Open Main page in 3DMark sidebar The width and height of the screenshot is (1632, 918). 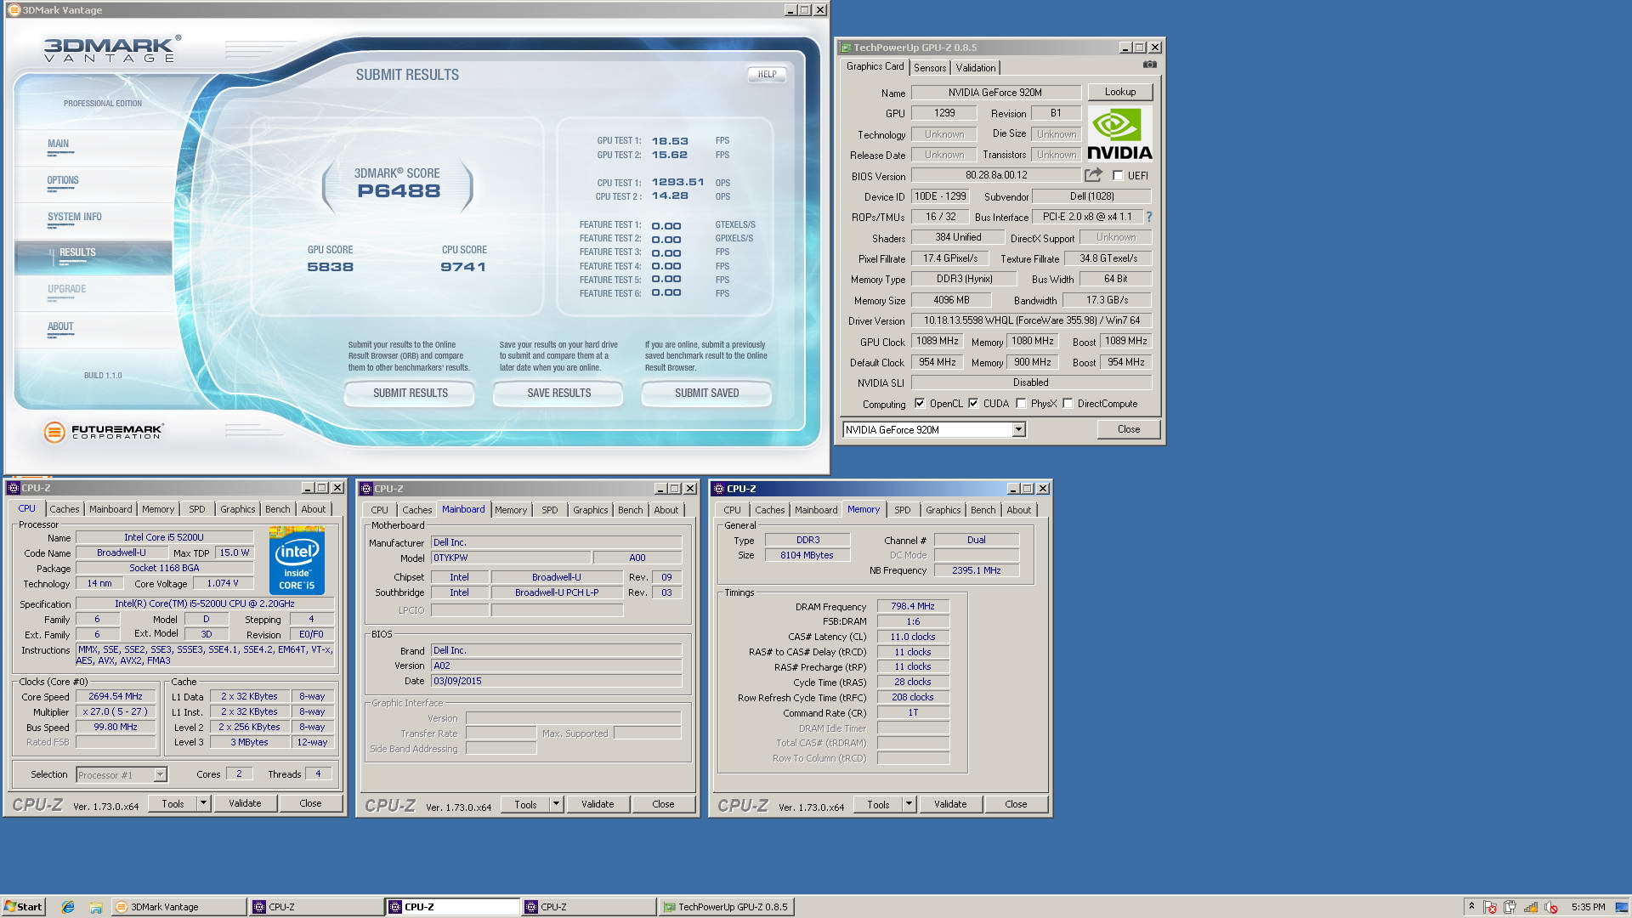point(58,144)
